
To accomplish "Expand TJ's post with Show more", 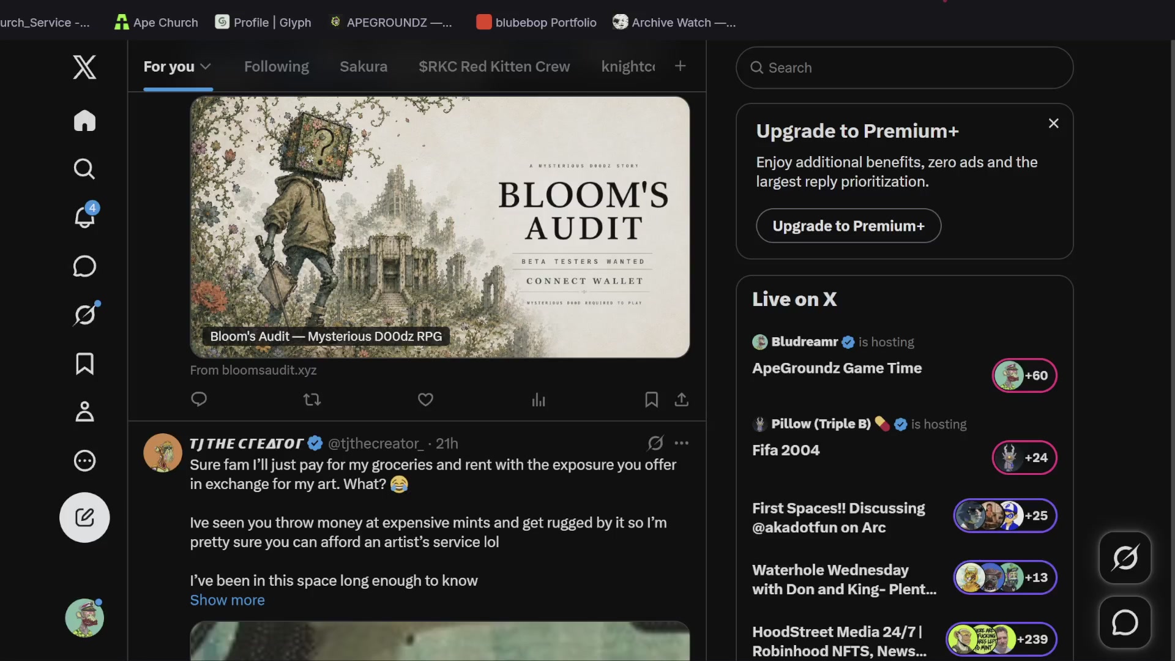I will click(x=227, y=600).
